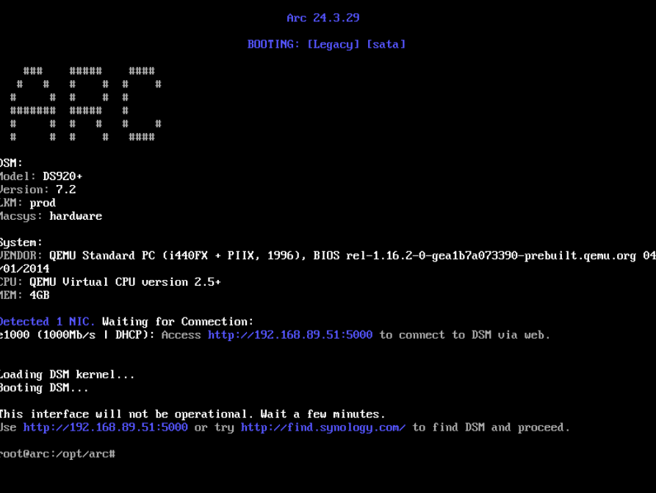Click the root@arc:/opt/arc# shell prompt
The image size is (656, 493).
(57, 454)
